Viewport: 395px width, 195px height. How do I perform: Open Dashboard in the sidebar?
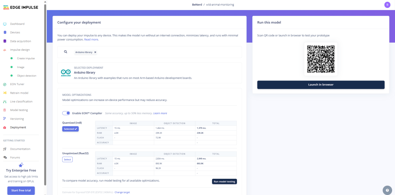click(x=17, y=24)
